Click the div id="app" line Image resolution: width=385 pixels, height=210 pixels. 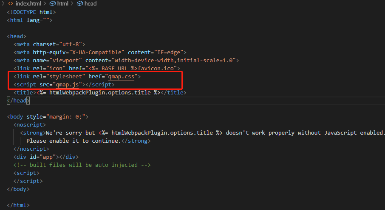click(x=46, y=157)
